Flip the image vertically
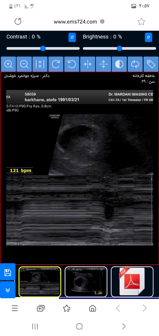Viewport: 159px width, 336px height. coord(103,64)
